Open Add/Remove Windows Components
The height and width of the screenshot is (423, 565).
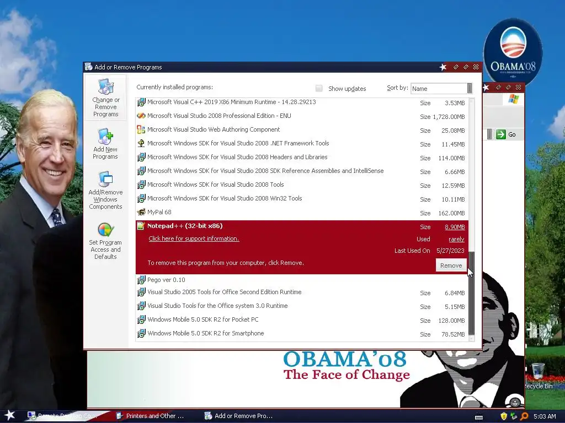pyautogui.click(x=105, y=190)
